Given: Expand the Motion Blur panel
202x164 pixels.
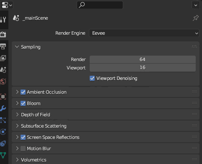Looking at the screenshot, I should pos(17,149).
